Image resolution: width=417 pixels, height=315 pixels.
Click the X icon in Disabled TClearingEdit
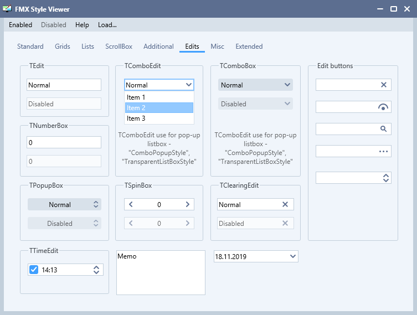(x=285, y=223)
